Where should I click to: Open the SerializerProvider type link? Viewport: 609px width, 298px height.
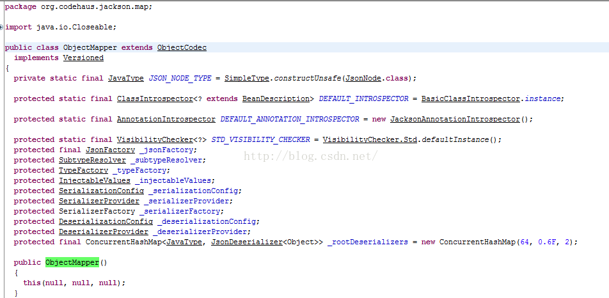pos(99,201)
